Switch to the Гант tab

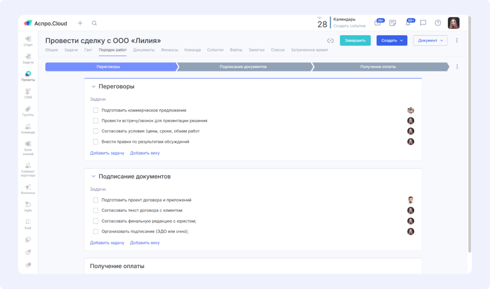(88, 50)
